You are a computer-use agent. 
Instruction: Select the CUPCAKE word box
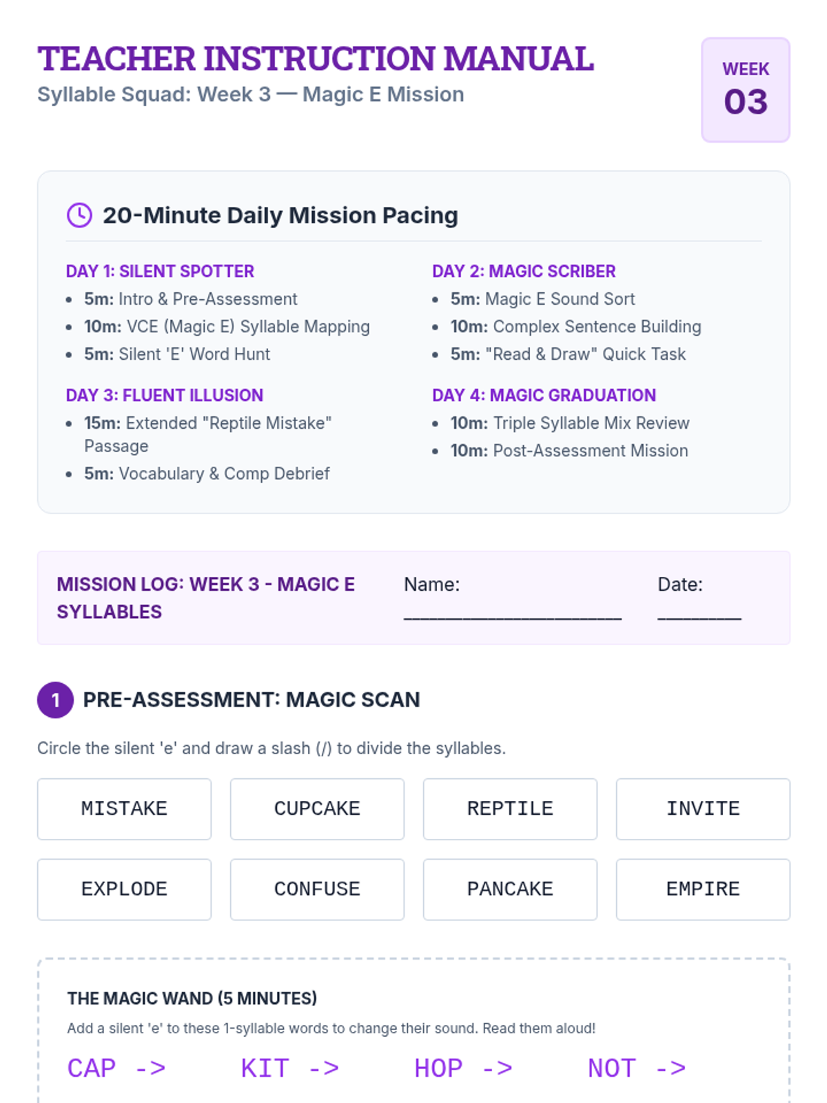pos(317,809)
